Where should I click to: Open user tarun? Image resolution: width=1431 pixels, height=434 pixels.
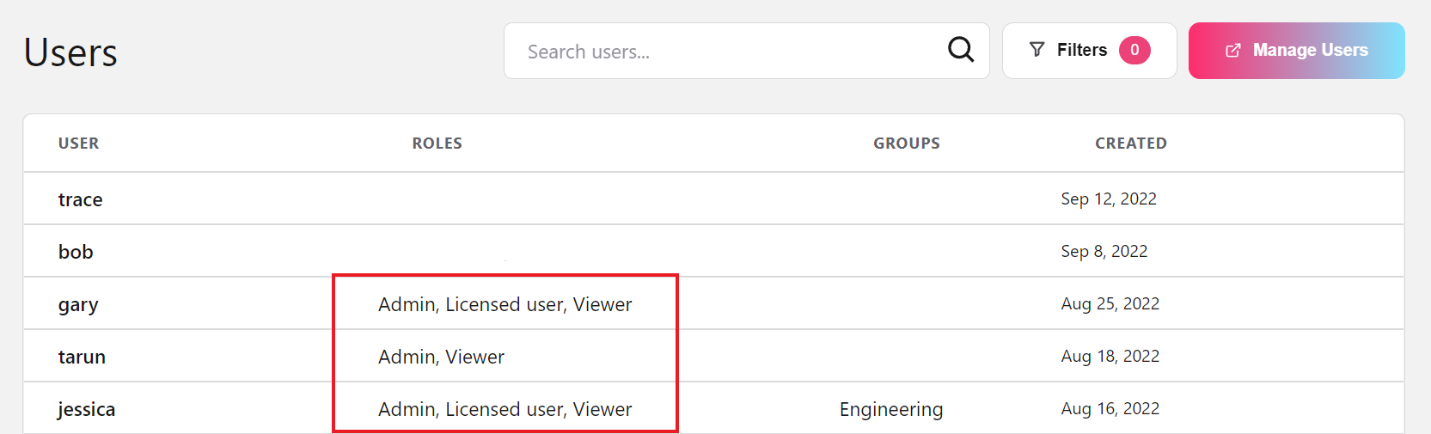click(82, 357)
